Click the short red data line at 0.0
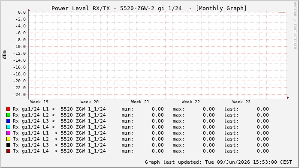Viewport: 299px width, 168px height. pyautogui.click(x=282, y=12)
